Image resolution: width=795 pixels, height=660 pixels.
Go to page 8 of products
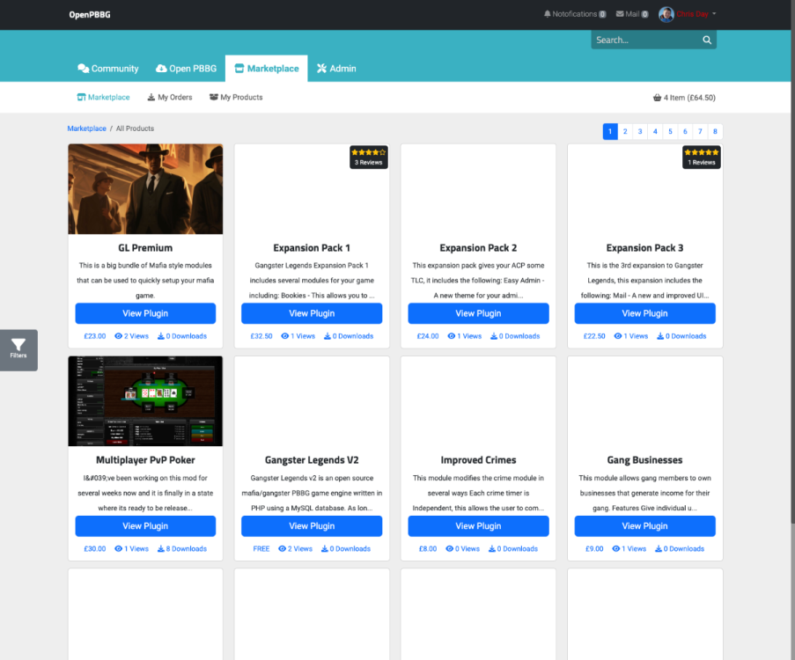point(715,132)
